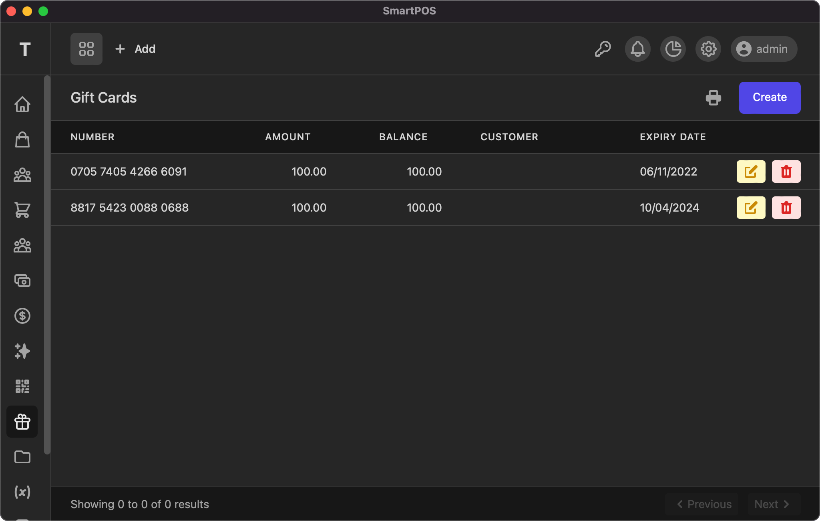Open settings gear icon
The height and width of the screenshot is (521, 820).
tap(708, 49)
